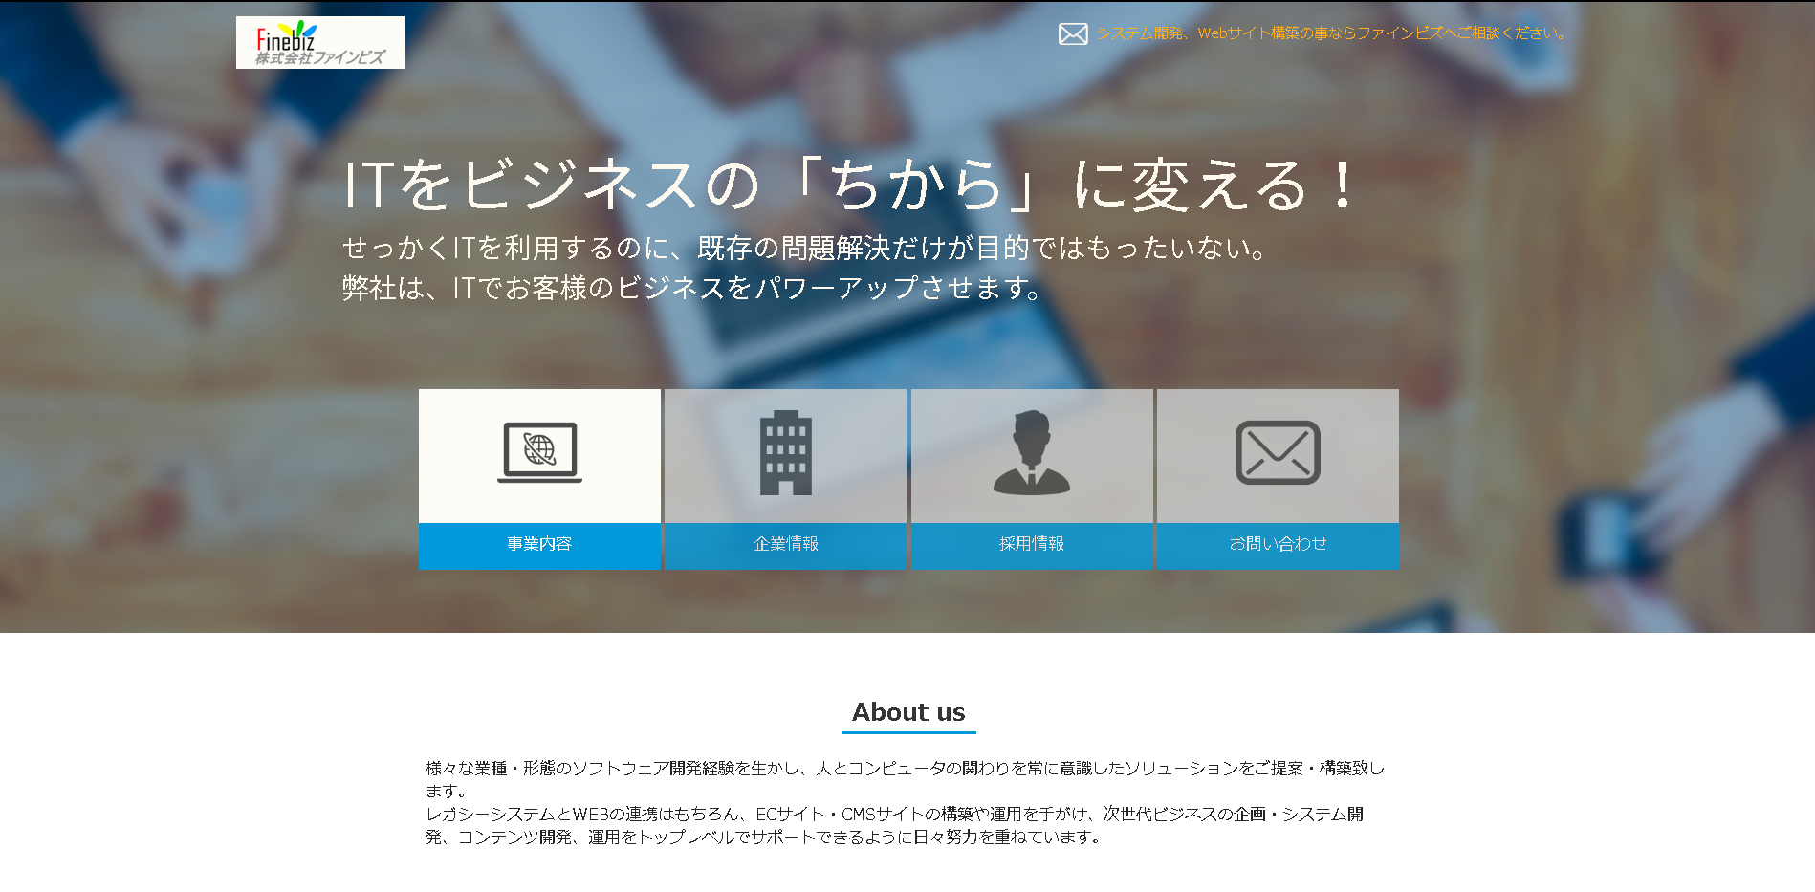Click the blue underline beneath About us
Viewport: 1815px width, 892px height.
pos(907,733)
